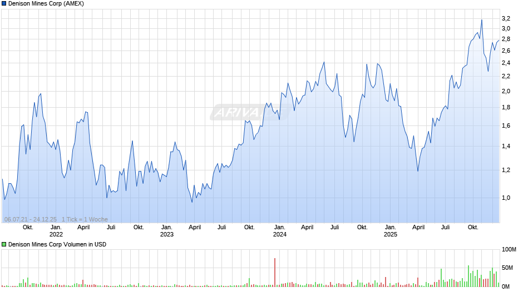
Task: Click the 'Denison Mines Corp Volumen in USD' label
Action: [x=57, y=244]
